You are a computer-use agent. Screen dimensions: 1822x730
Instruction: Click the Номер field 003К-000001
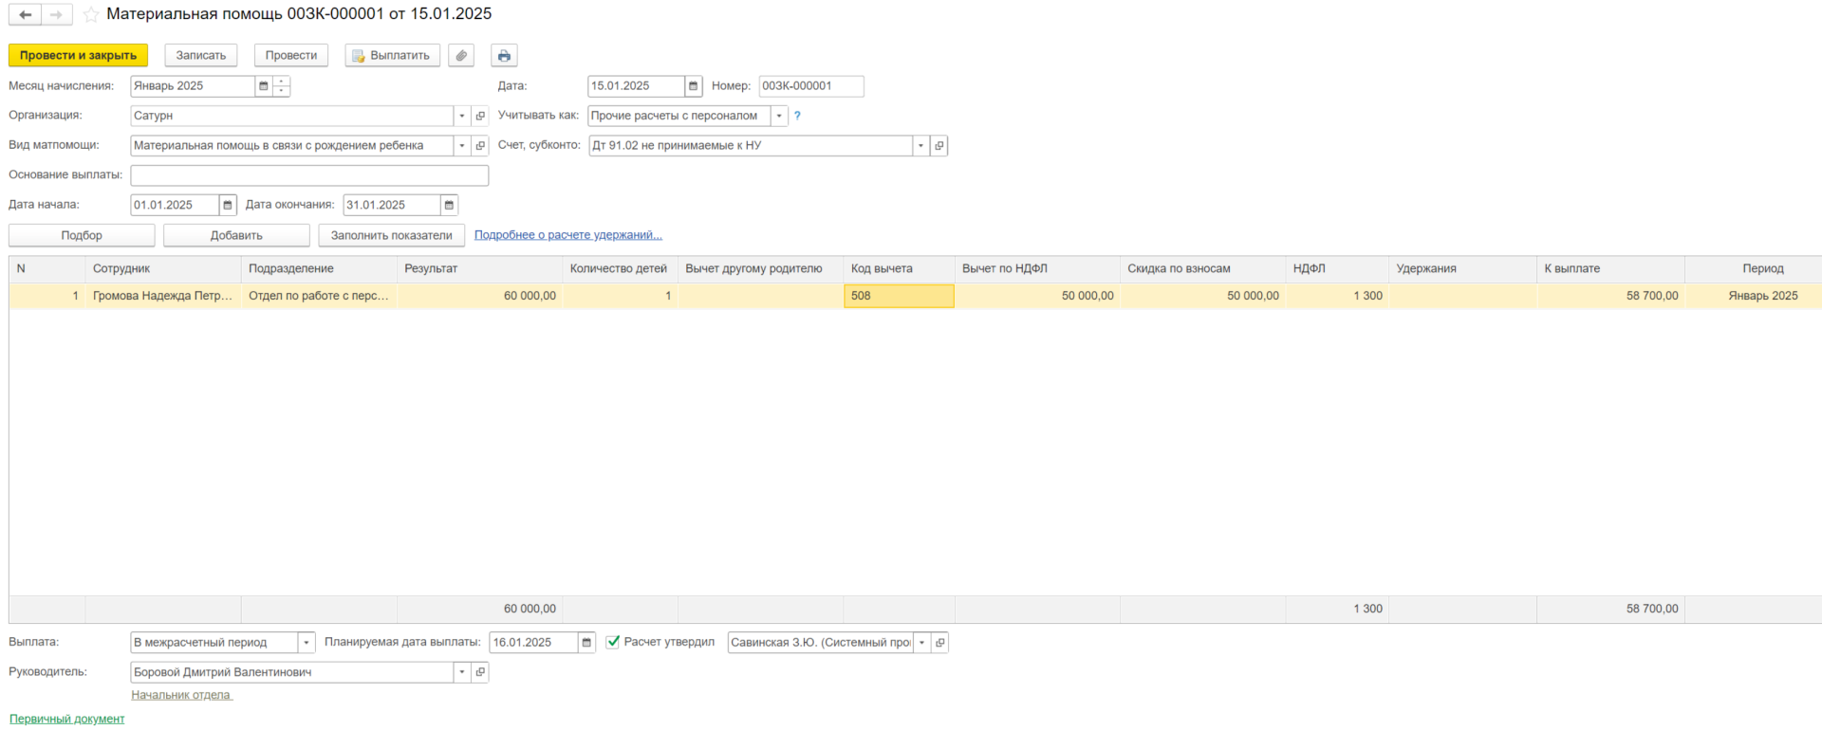[811, 86]
